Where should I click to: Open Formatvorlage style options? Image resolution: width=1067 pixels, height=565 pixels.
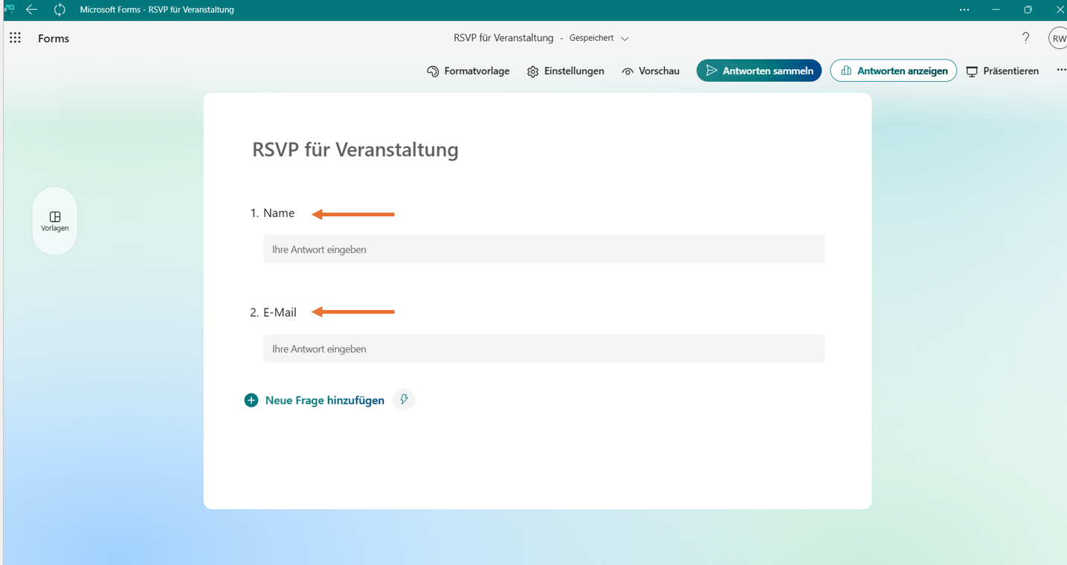click(x=468, y=71)
